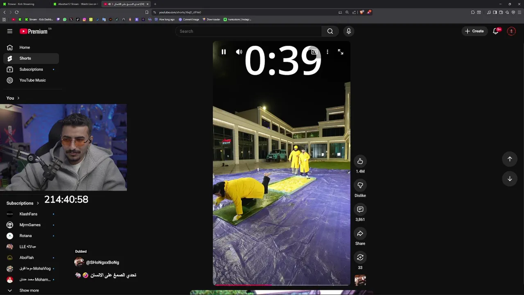
Task: Open YouTube Music in the sidebar
Action: point(31,80)
